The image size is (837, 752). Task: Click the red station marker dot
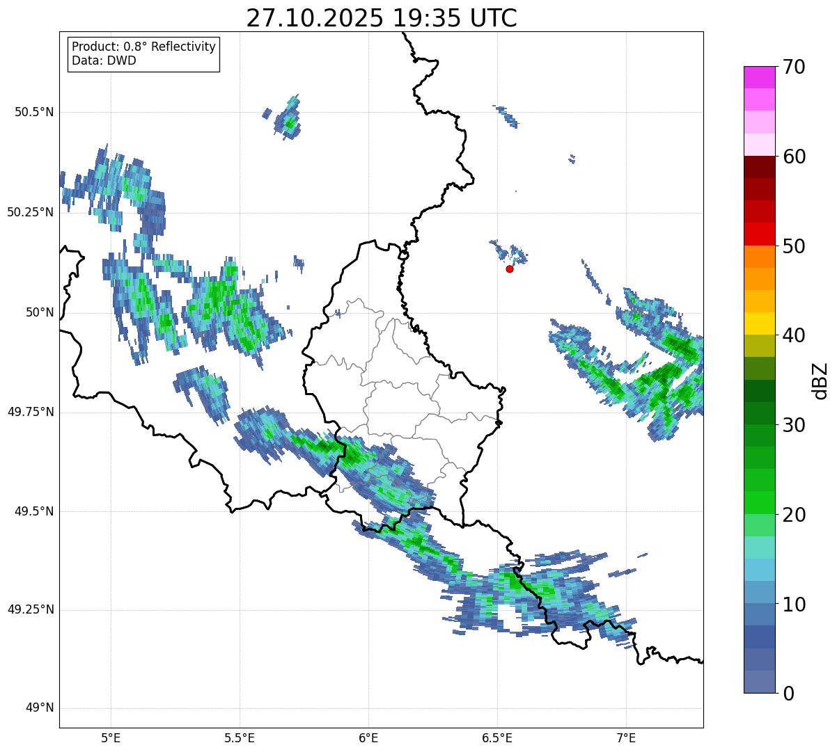click(510, 269)
